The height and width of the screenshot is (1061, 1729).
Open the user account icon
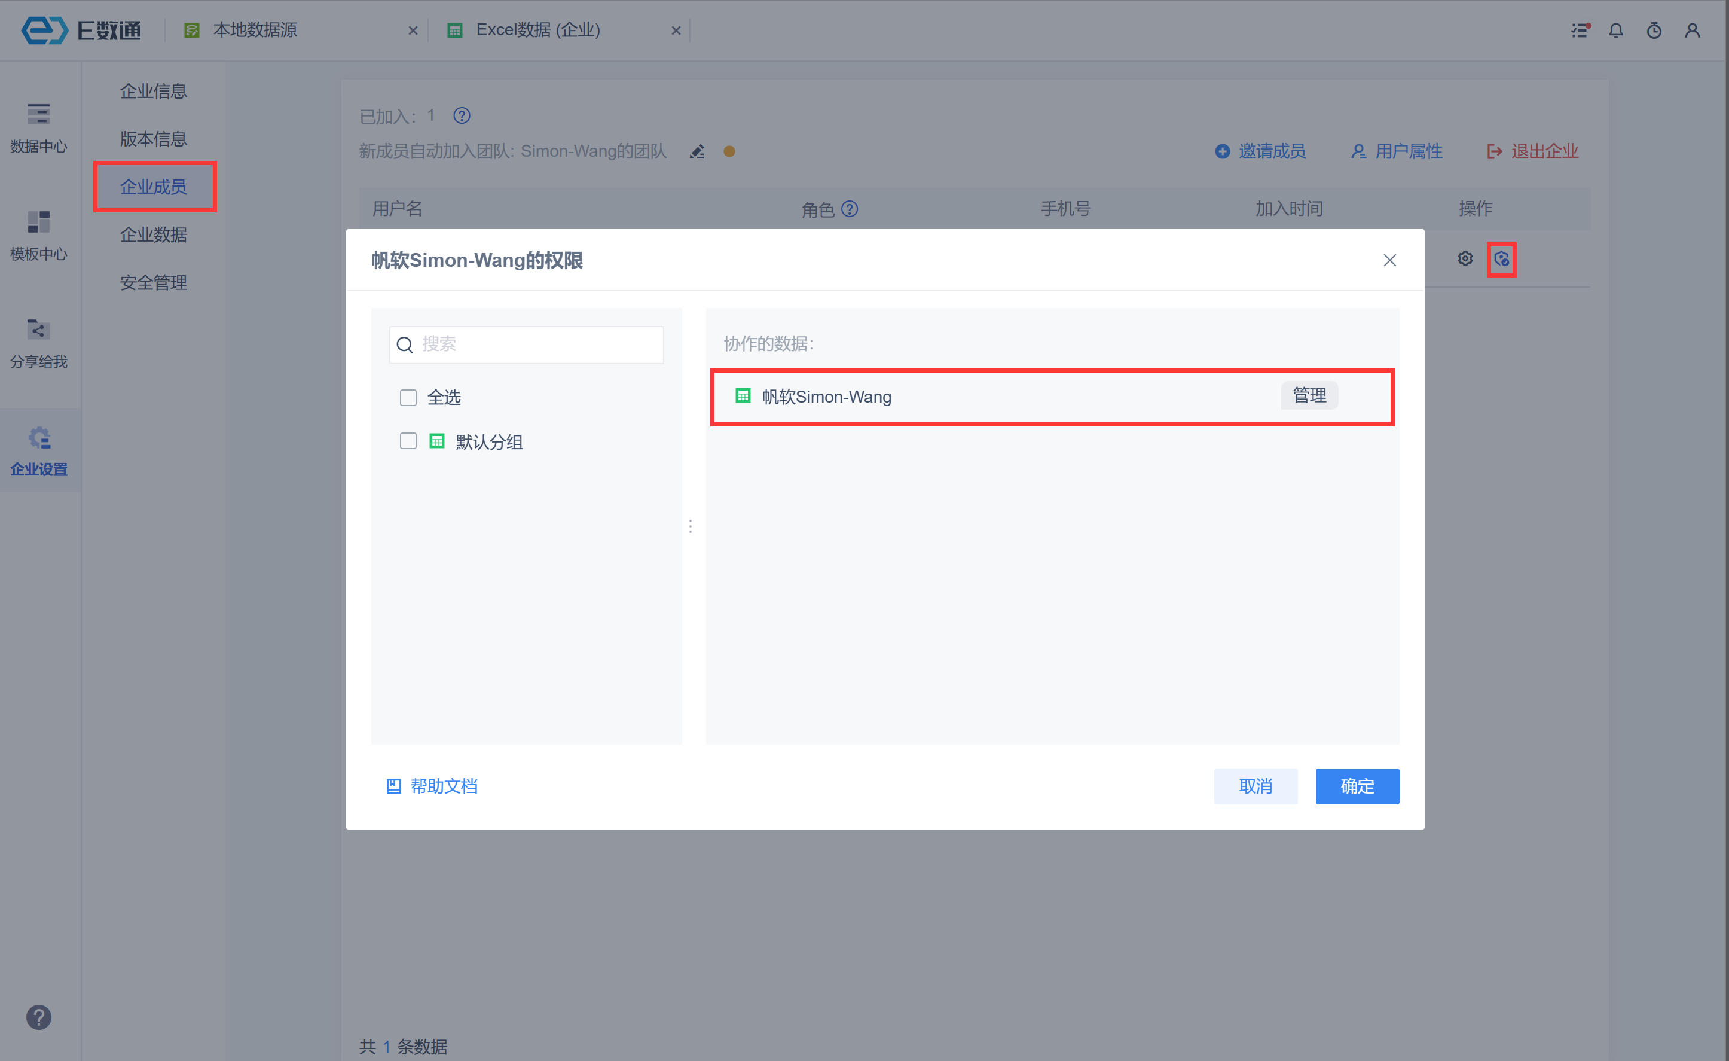(1692, 30)
